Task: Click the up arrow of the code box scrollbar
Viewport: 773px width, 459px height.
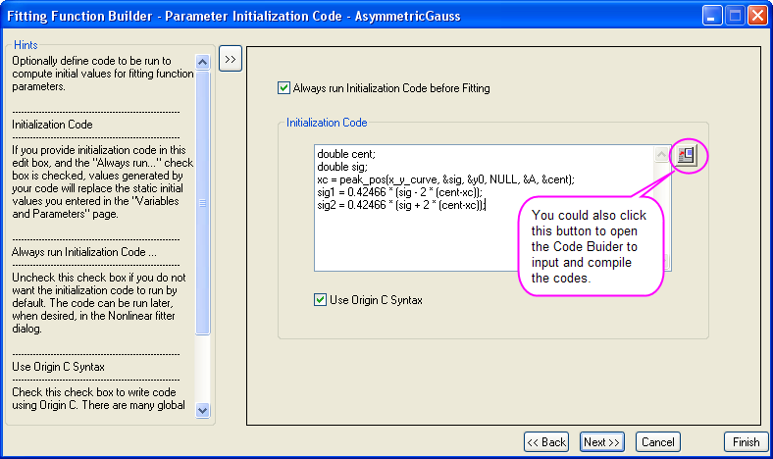Action: point(661,155)
